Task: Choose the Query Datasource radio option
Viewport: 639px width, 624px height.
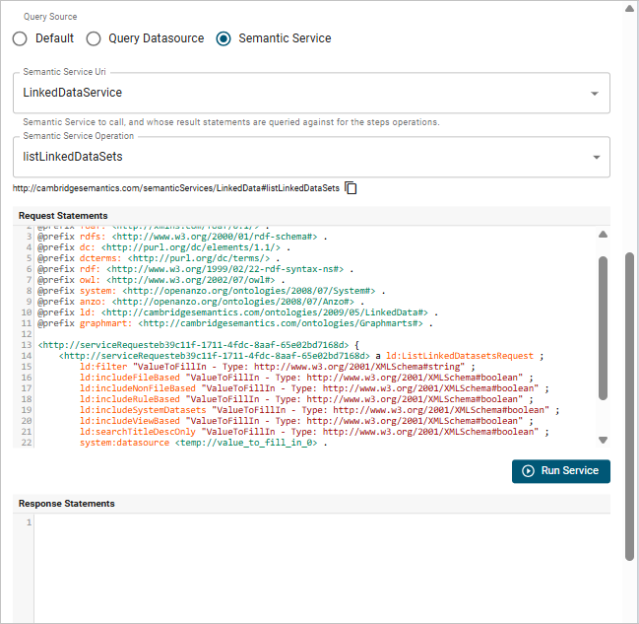Action: tap(94, 38)
